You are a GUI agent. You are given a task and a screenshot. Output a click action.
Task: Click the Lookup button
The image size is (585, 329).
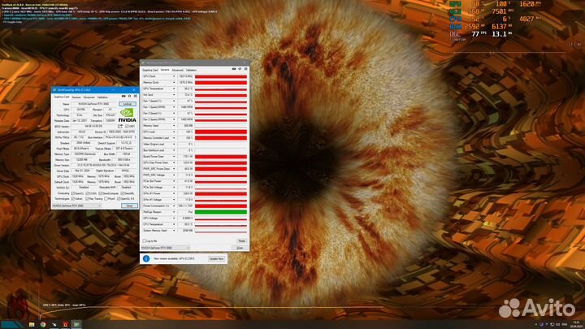click(x=128, y=104)
